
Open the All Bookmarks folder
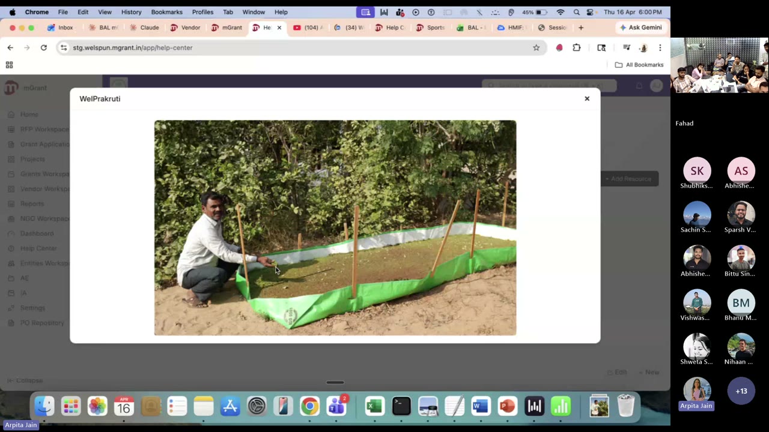(x=639, y=65)
